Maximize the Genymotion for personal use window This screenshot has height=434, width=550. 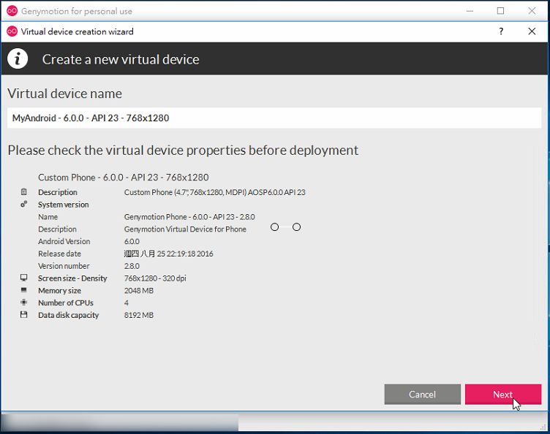tap(500, 11)
